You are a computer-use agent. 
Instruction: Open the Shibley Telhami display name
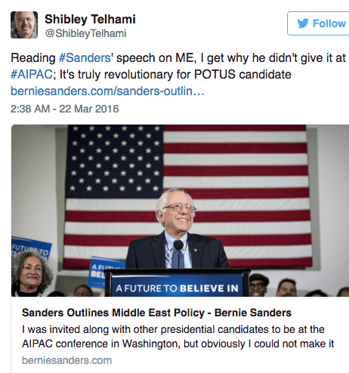coord(90,19)
